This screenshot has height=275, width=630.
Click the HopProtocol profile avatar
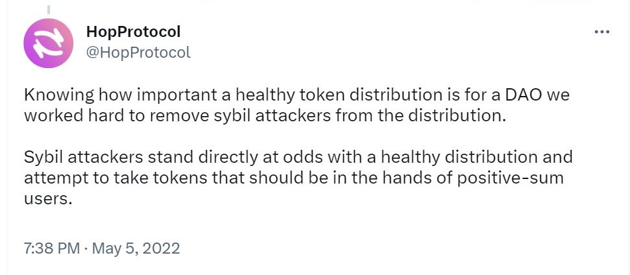coord(48,43)
